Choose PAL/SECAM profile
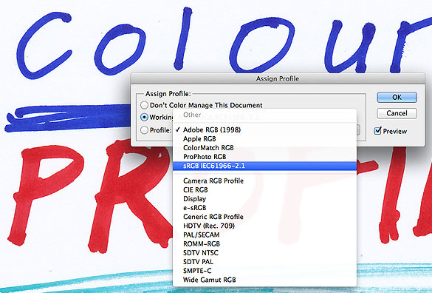432x293 pixels. tap(264, 235)
